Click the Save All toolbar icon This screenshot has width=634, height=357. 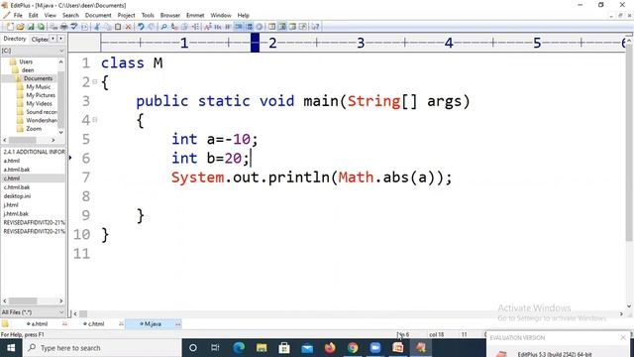click(x=41, y=27)
